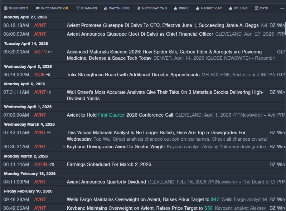Click the ANIK ticker symbol

tap(40, 75)
